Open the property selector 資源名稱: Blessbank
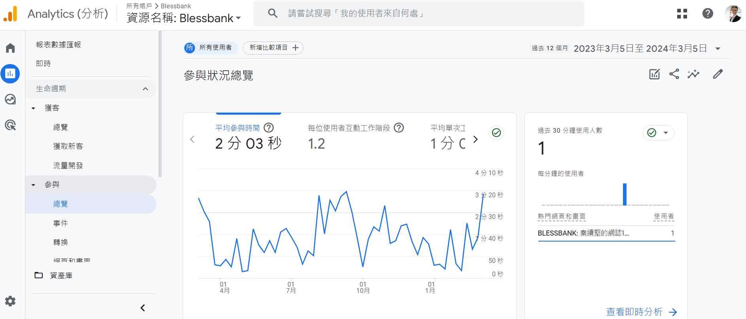 [184, 18]
